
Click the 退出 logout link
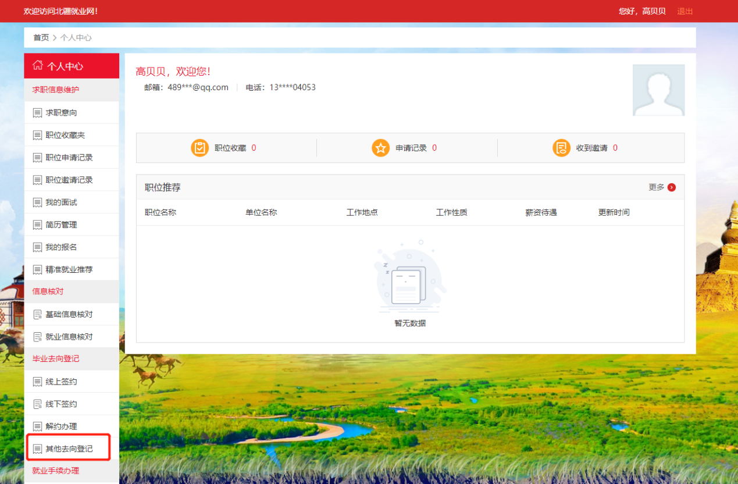coord(684,11)
